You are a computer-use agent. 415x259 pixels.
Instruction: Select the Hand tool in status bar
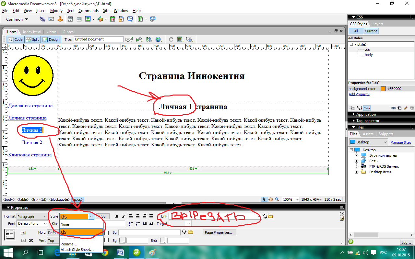tap(270, 199)
